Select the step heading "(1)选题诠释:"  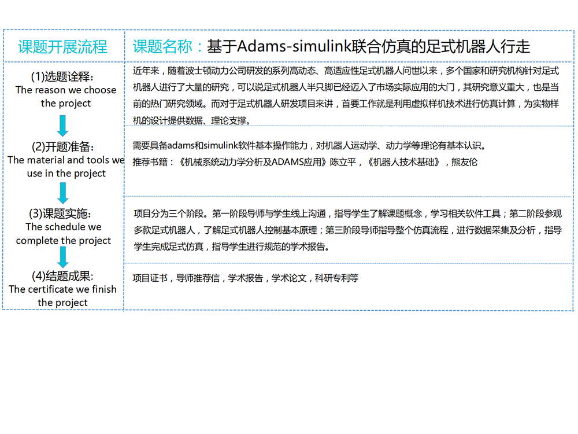[62, 76]
